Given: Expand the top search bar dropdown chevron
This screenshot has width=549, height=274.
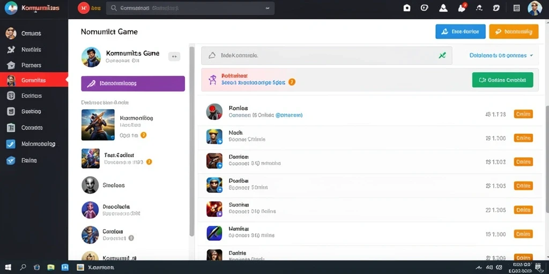Looking at the screenshot, I should (x=268, y=8).
